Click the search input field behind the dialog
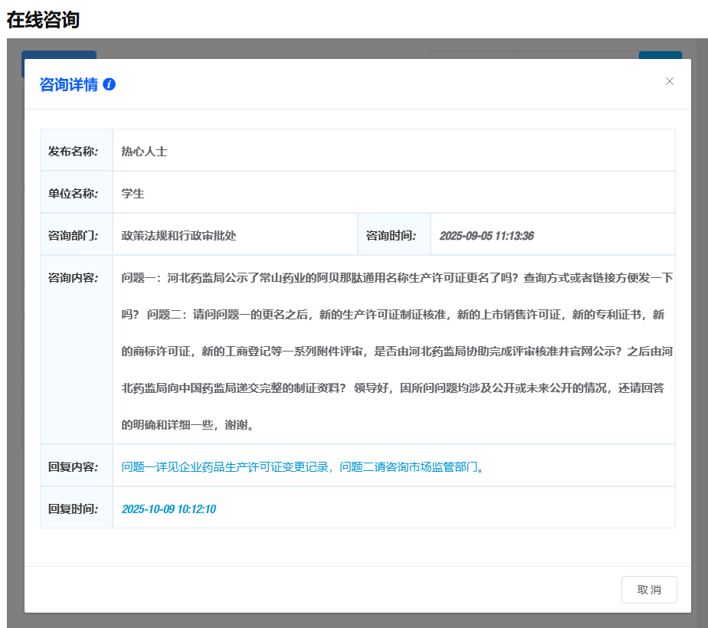 [x=575, y=54]
